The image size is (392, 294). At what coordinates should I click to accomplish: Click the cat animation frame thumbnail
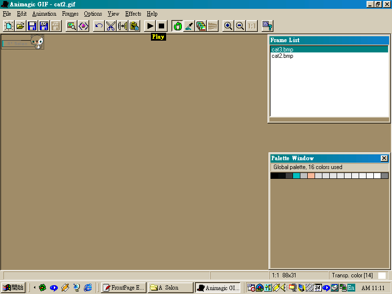tap(23, 42)
